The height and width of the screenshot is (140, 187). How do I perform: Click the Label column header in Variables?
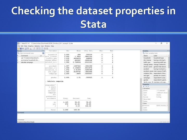point(155,55)
